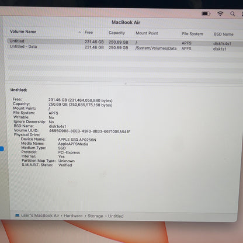The width and height of the screenshot is (243, 243).
Task: Click the disk1s4s1 cell in the table
Action: (x=222, y=44)
